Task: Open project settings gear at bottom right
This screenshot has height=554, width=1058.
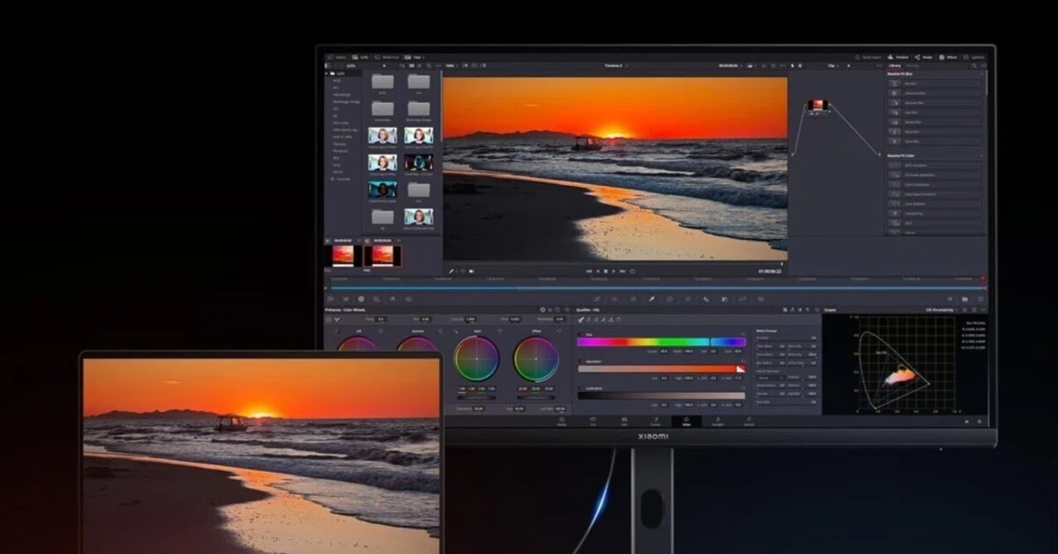Action: coord(980,422)
